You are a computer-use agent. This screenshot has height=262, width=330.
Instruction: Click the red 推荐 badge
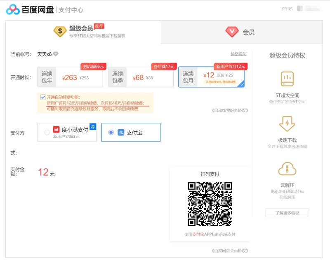[x=99, y=26]
